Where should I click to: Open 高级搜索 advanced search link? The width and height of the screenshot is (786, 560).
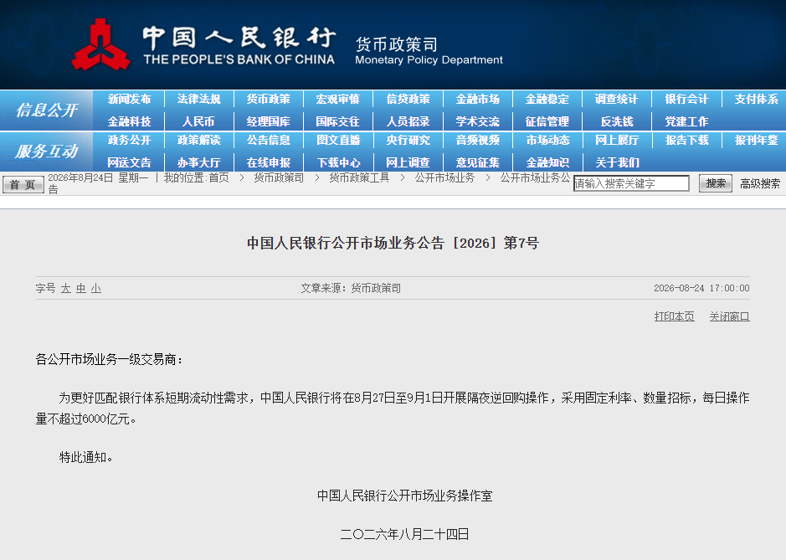click(x=760, y=184)
